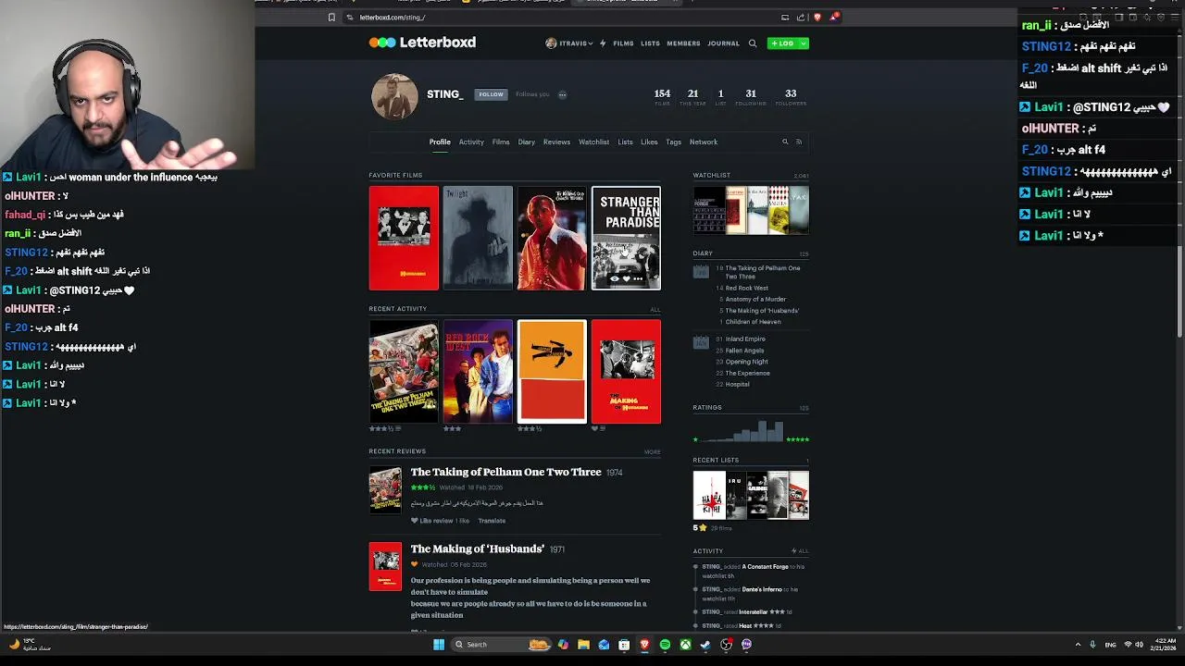
Task: Open the Lists menu in the header
Action: [x=650, y=43]
